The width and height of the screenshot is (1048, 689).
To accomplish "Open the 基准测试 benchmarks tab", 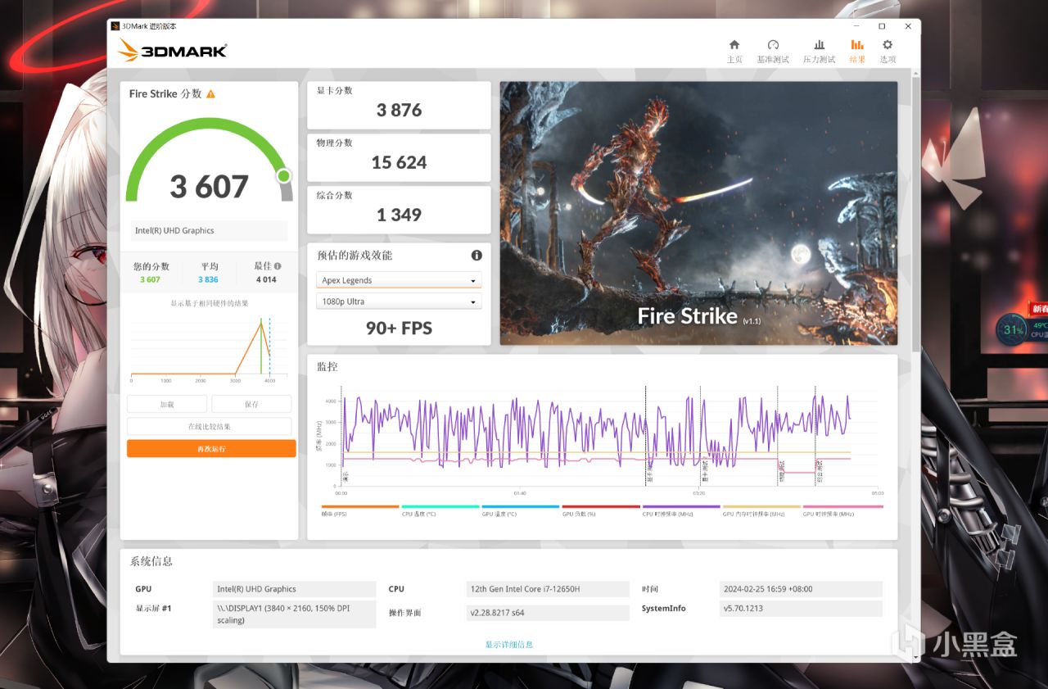I will click(773, 51).
